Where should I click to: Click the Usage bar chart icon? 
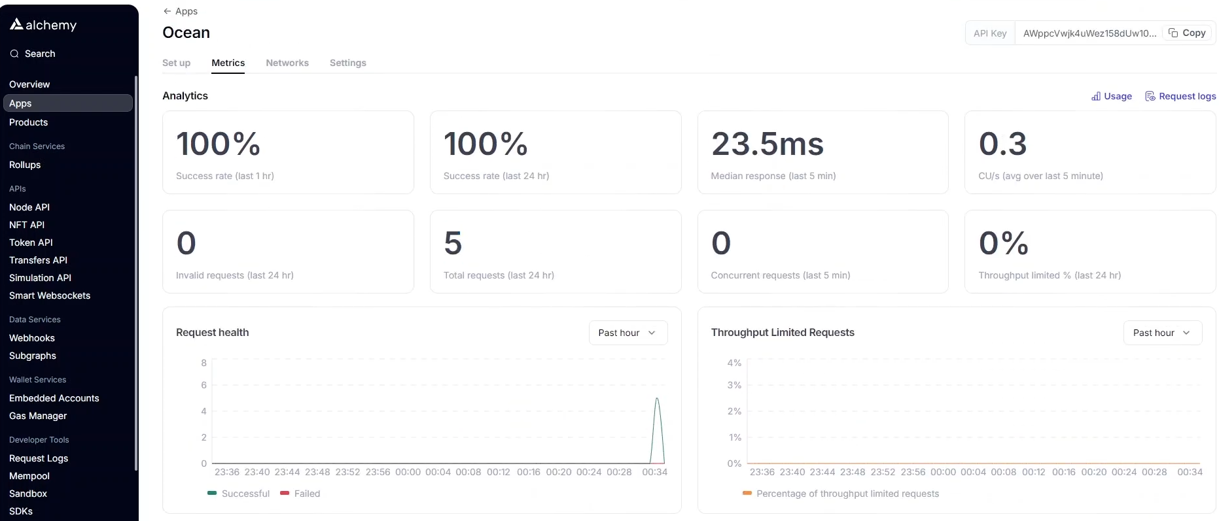pyautogui.click(x=1096, y=96)
